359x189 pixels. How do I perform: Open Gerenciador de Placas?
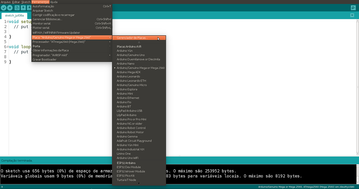[132, 38]
